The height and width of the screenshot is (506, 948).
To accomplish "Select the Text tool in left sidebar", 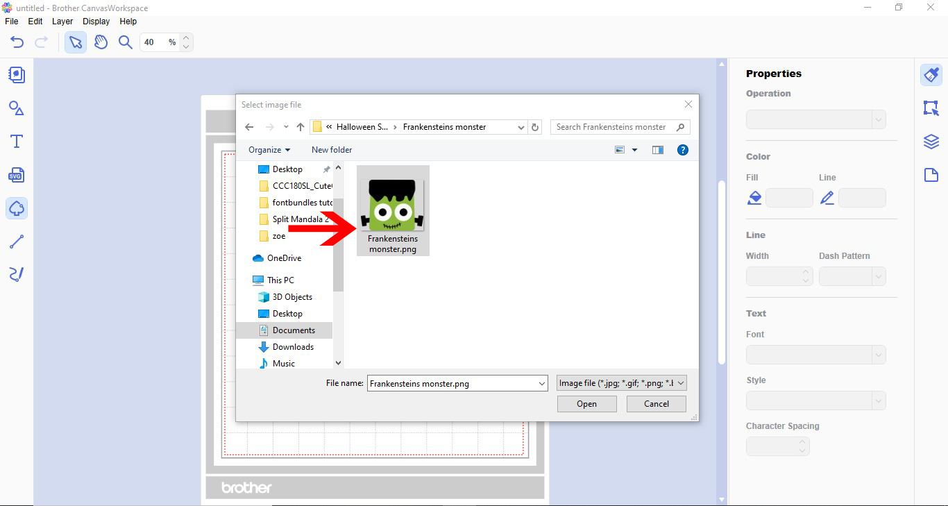I will point(17,142).
